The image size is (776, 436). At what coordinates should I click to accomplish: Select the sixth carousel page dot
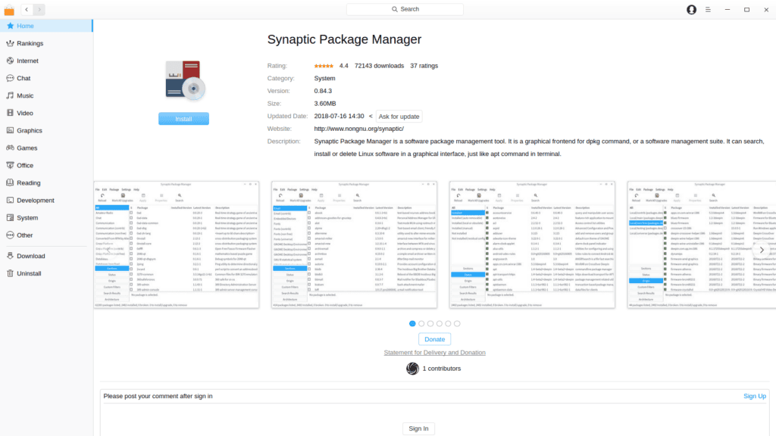coord(457,324)
